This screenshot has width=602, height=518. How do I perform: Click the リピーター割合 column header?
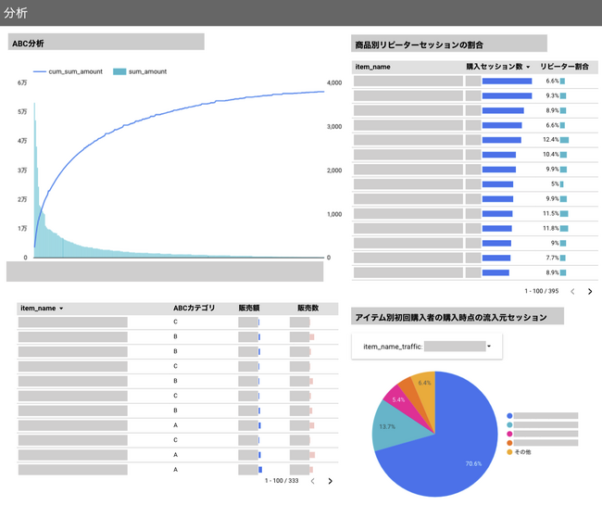[565, 67]
